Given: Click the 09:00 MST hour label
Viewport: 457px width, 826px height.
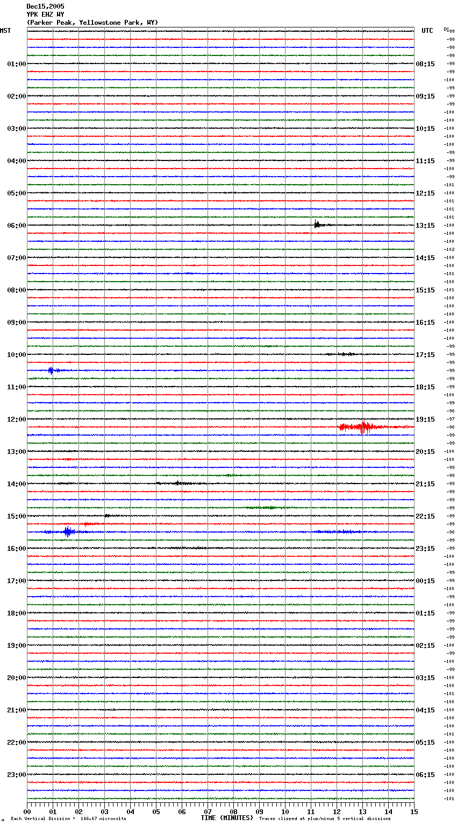Looking at the screenshot, I should click(17, 323).
